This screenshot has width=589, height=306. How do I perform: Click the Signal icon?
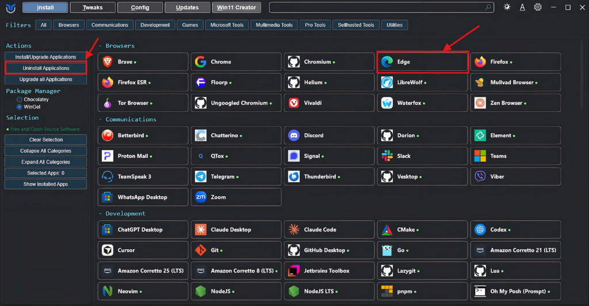(x=294, y=156)
